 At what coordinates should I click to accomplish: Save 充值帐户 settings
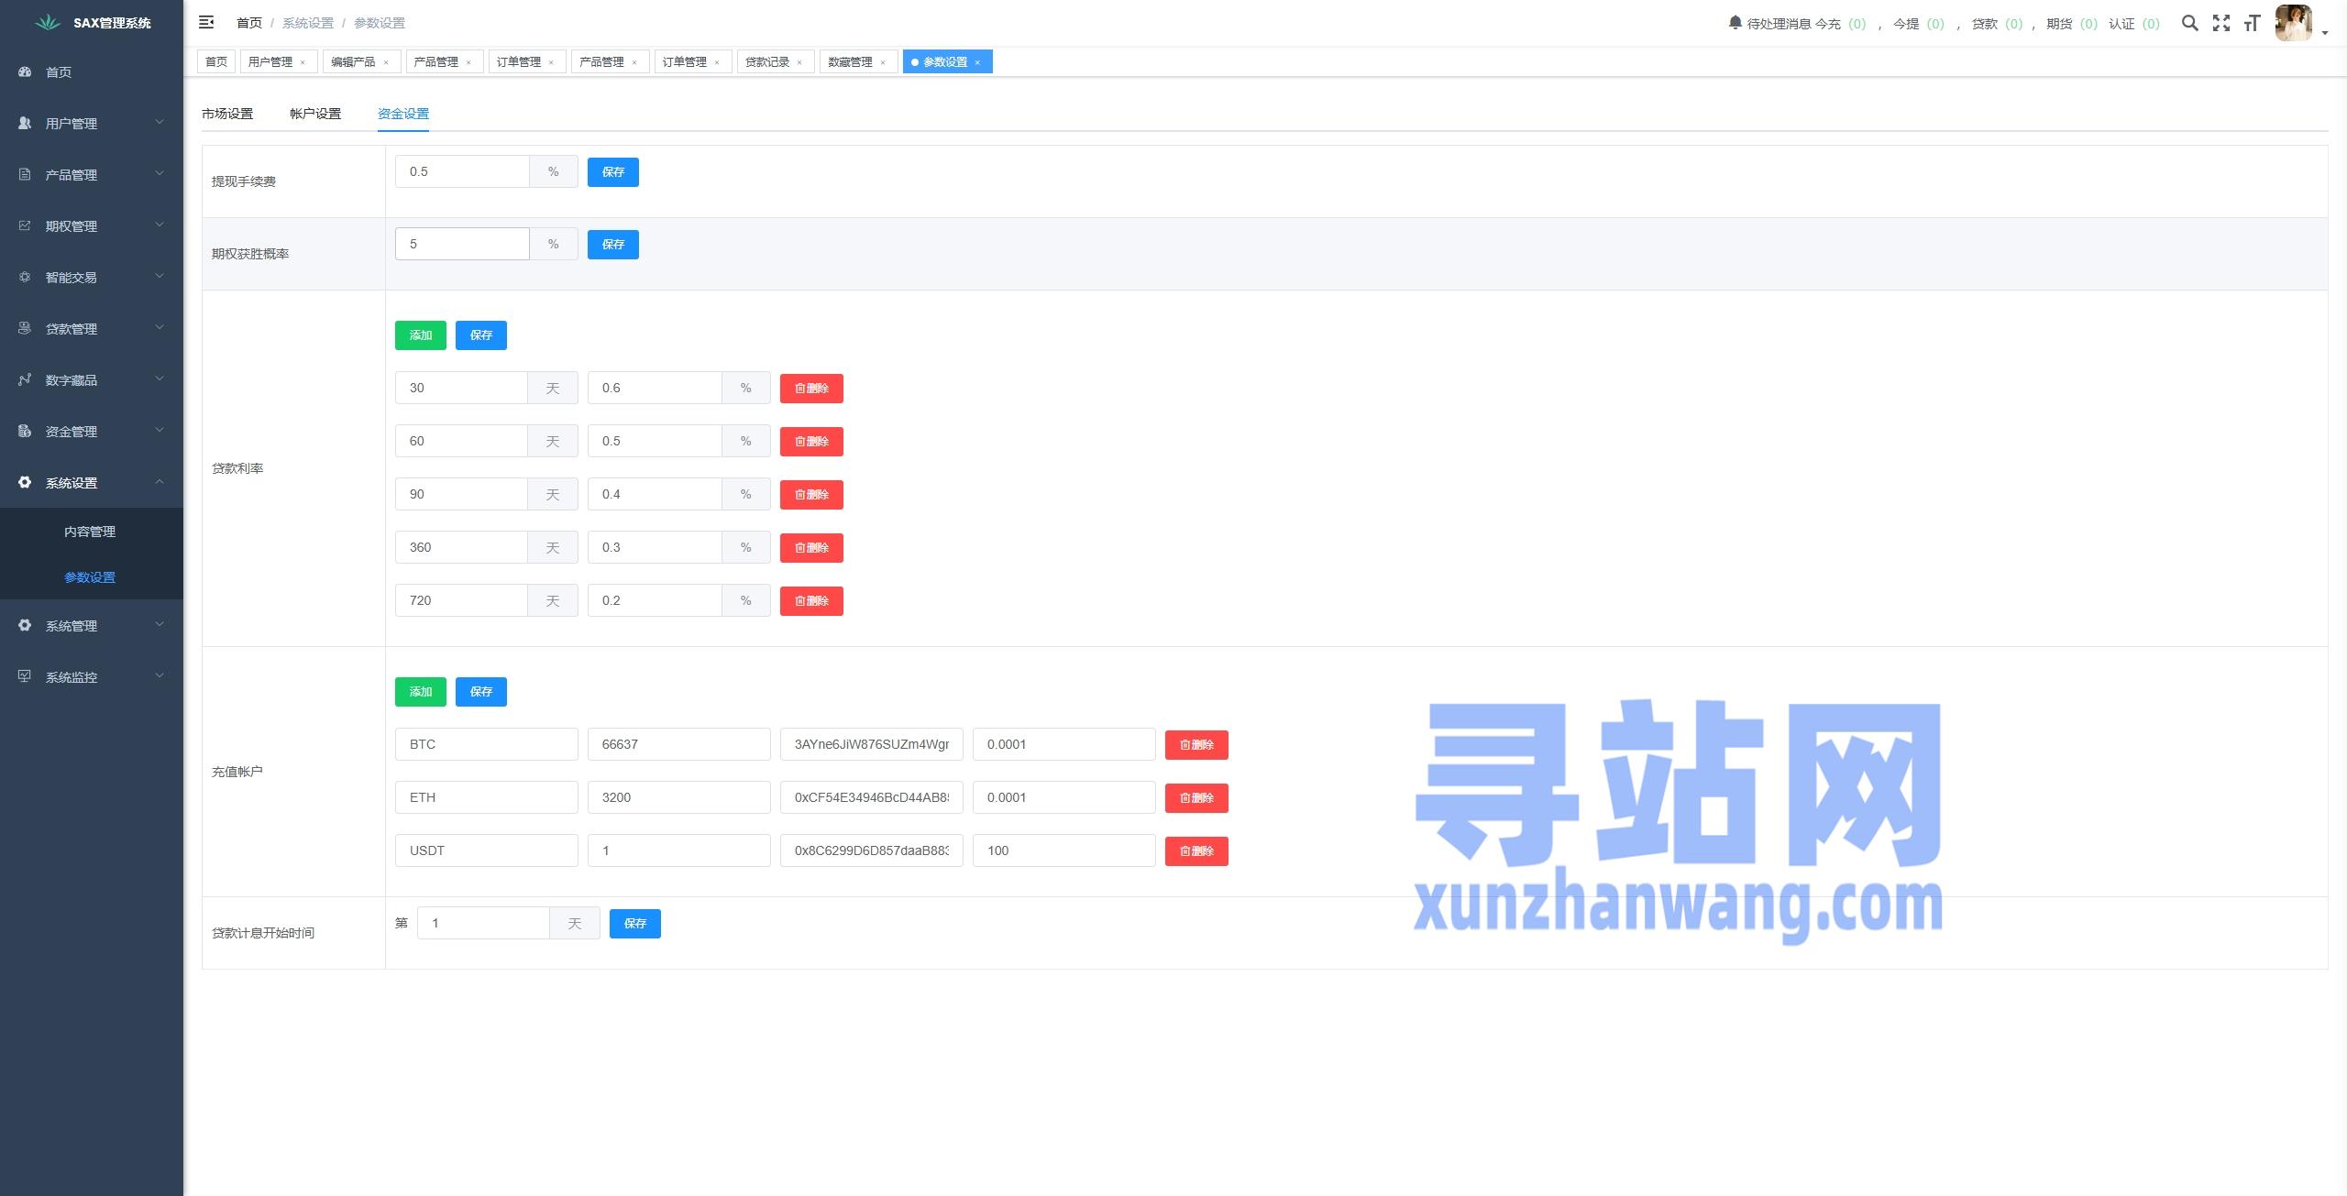pyautogui.click(x=481, y=692)
